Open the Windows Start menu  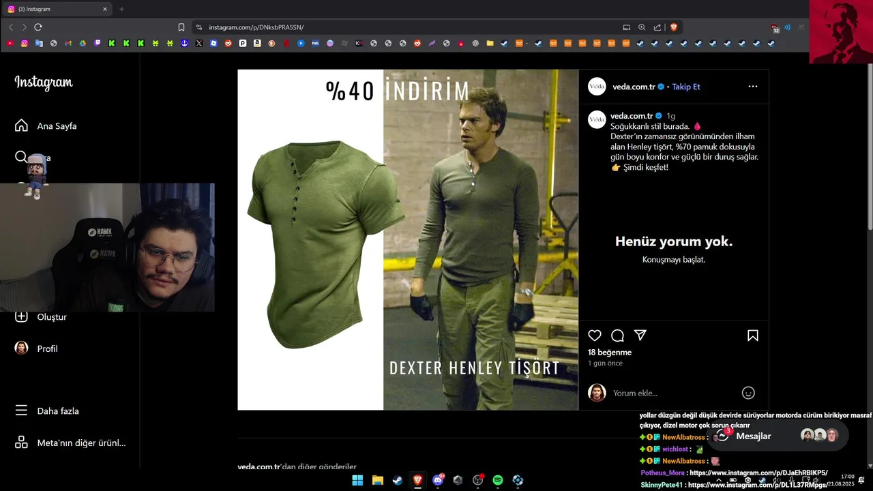357,480
